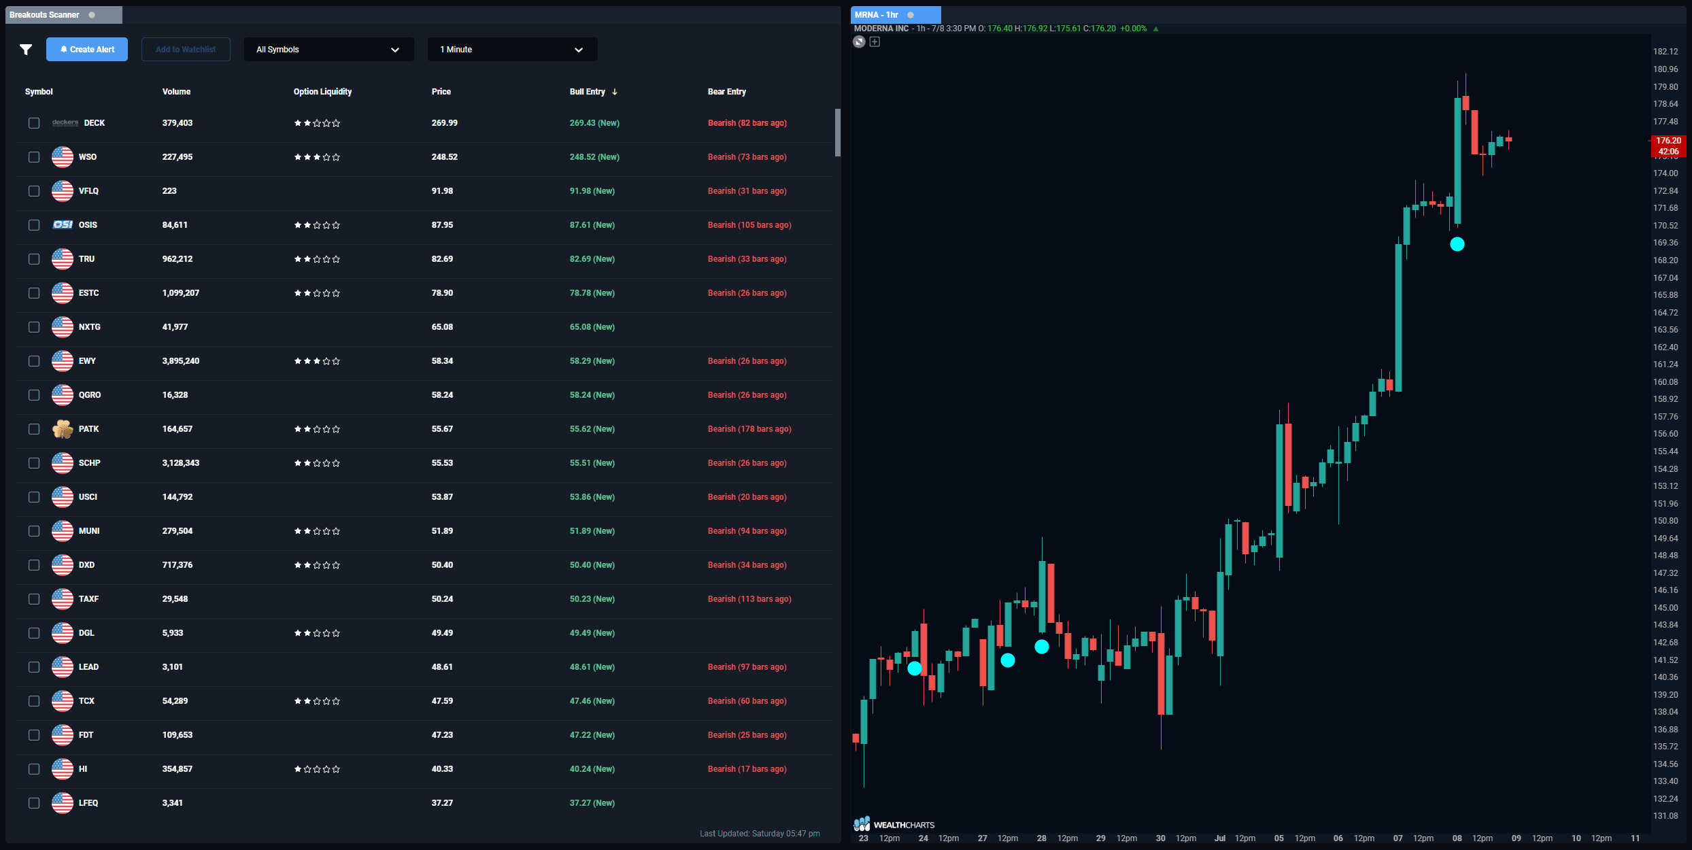Click the flag icon in FDT row
Viewport: 1692px width, 850px height.
pyautogui.click(x=63, y=735)
